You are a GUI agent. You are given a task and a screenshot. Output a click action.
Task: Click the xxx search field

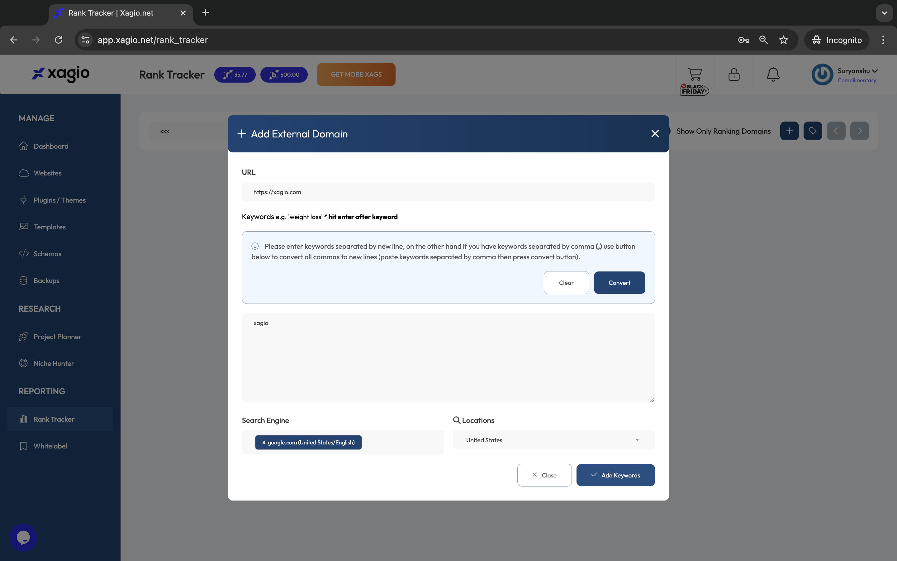pos(188,131)
